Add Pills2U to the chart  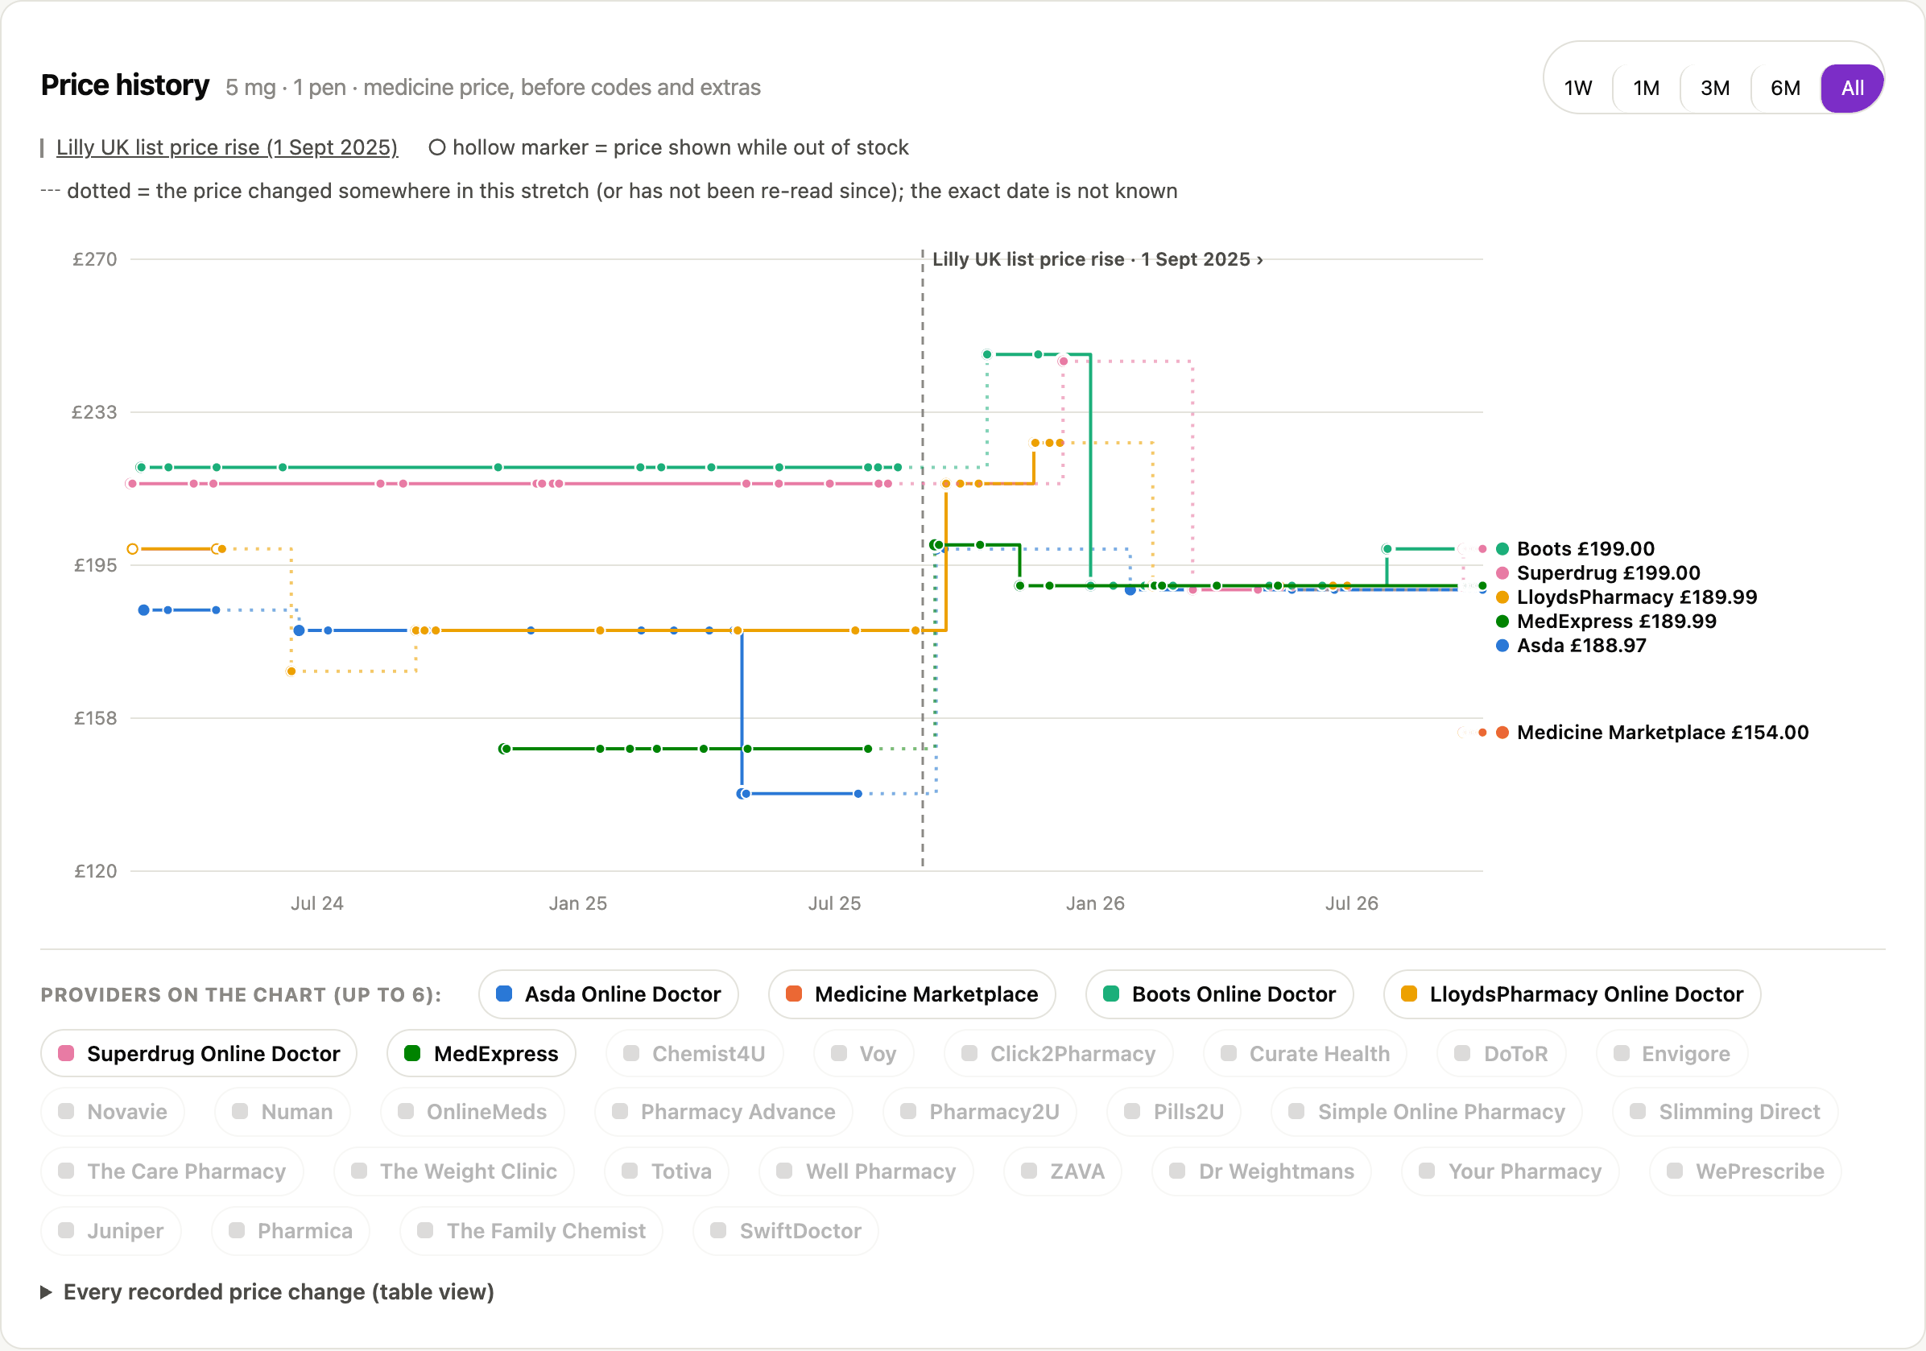[x=1175, y=1112]
